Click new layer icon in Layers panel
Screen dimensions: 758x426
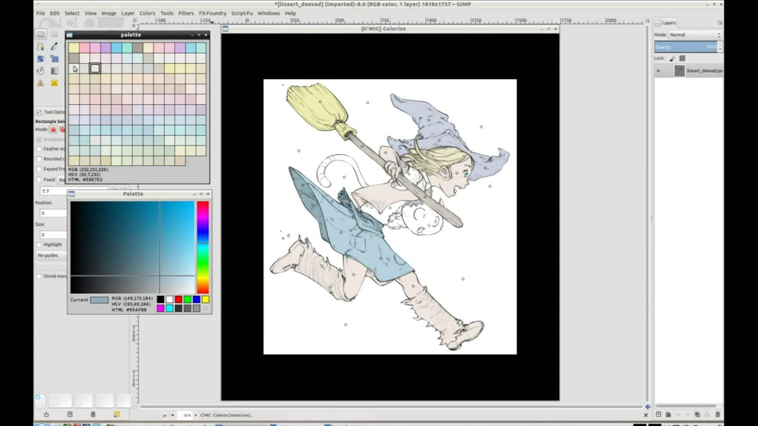(659, 414)
